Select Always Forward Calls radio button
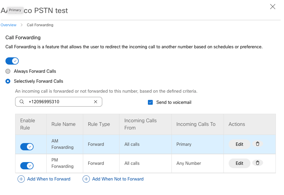This screenshot has height=195, width=284. click(x=8, y=71)
